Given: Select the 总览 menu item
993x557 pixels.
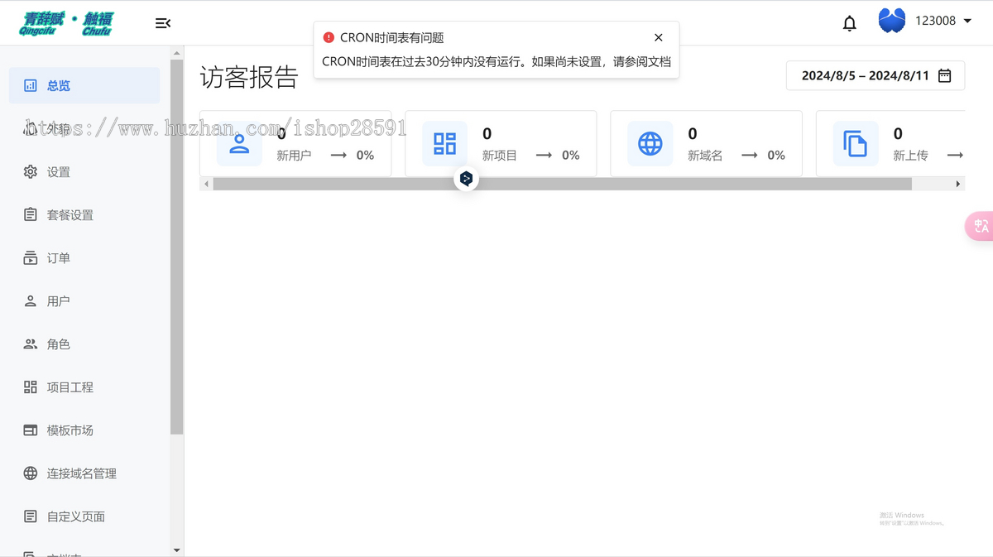Looking at the screenshot, I should [84, 85].
